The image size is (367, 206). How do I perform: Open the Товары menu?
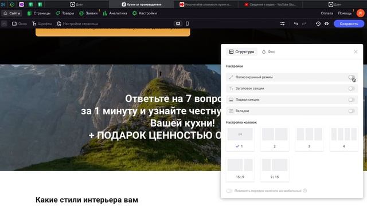coord(65,13)
